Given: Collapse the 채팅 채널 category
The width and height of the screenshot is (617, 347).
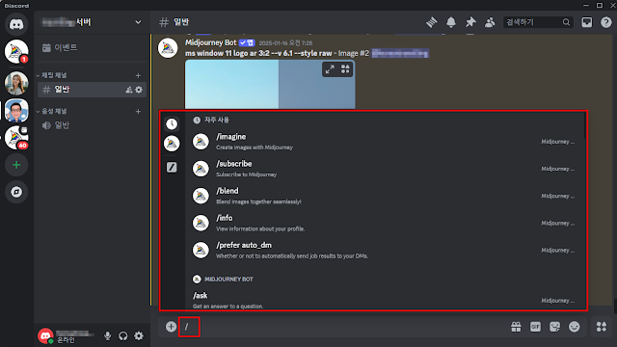Looking at the screenshot, I should pos(52,75).
